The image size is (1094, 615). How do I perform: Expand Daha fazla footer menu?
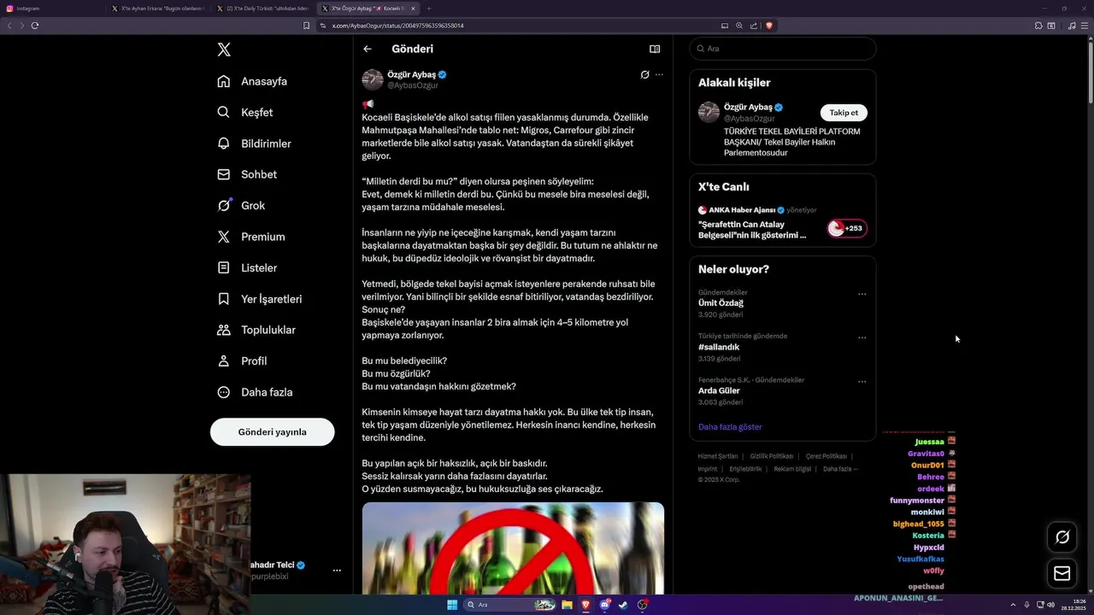tap(840, 469)
